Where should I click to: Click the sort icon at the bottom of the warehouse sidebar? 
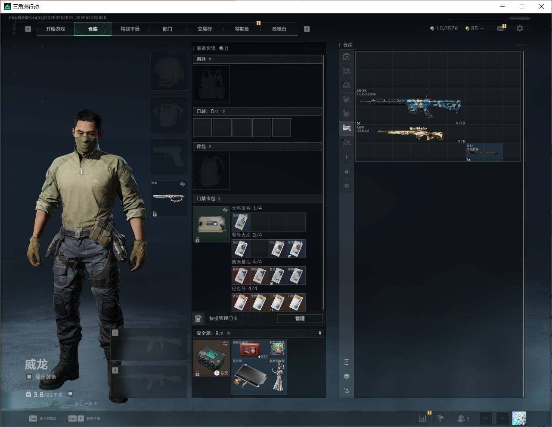347,391
